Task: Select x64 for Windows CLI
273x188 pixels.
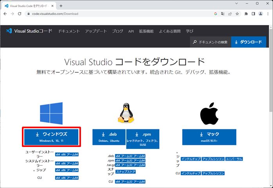Action: [58, 178]
